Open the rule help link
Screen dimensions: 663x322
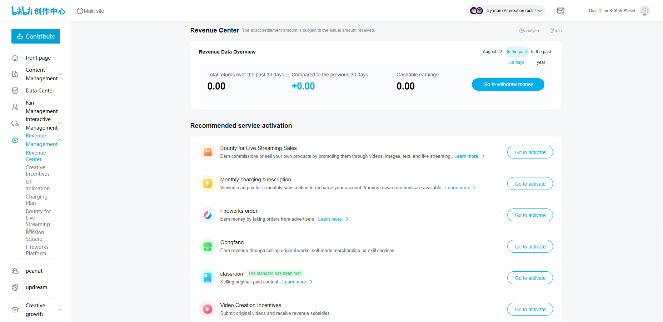pyautogui.click(x=555, y=31)
